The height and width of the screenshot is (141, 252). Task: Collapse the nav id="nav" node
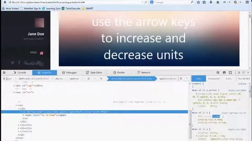click(x=14, y=92)
